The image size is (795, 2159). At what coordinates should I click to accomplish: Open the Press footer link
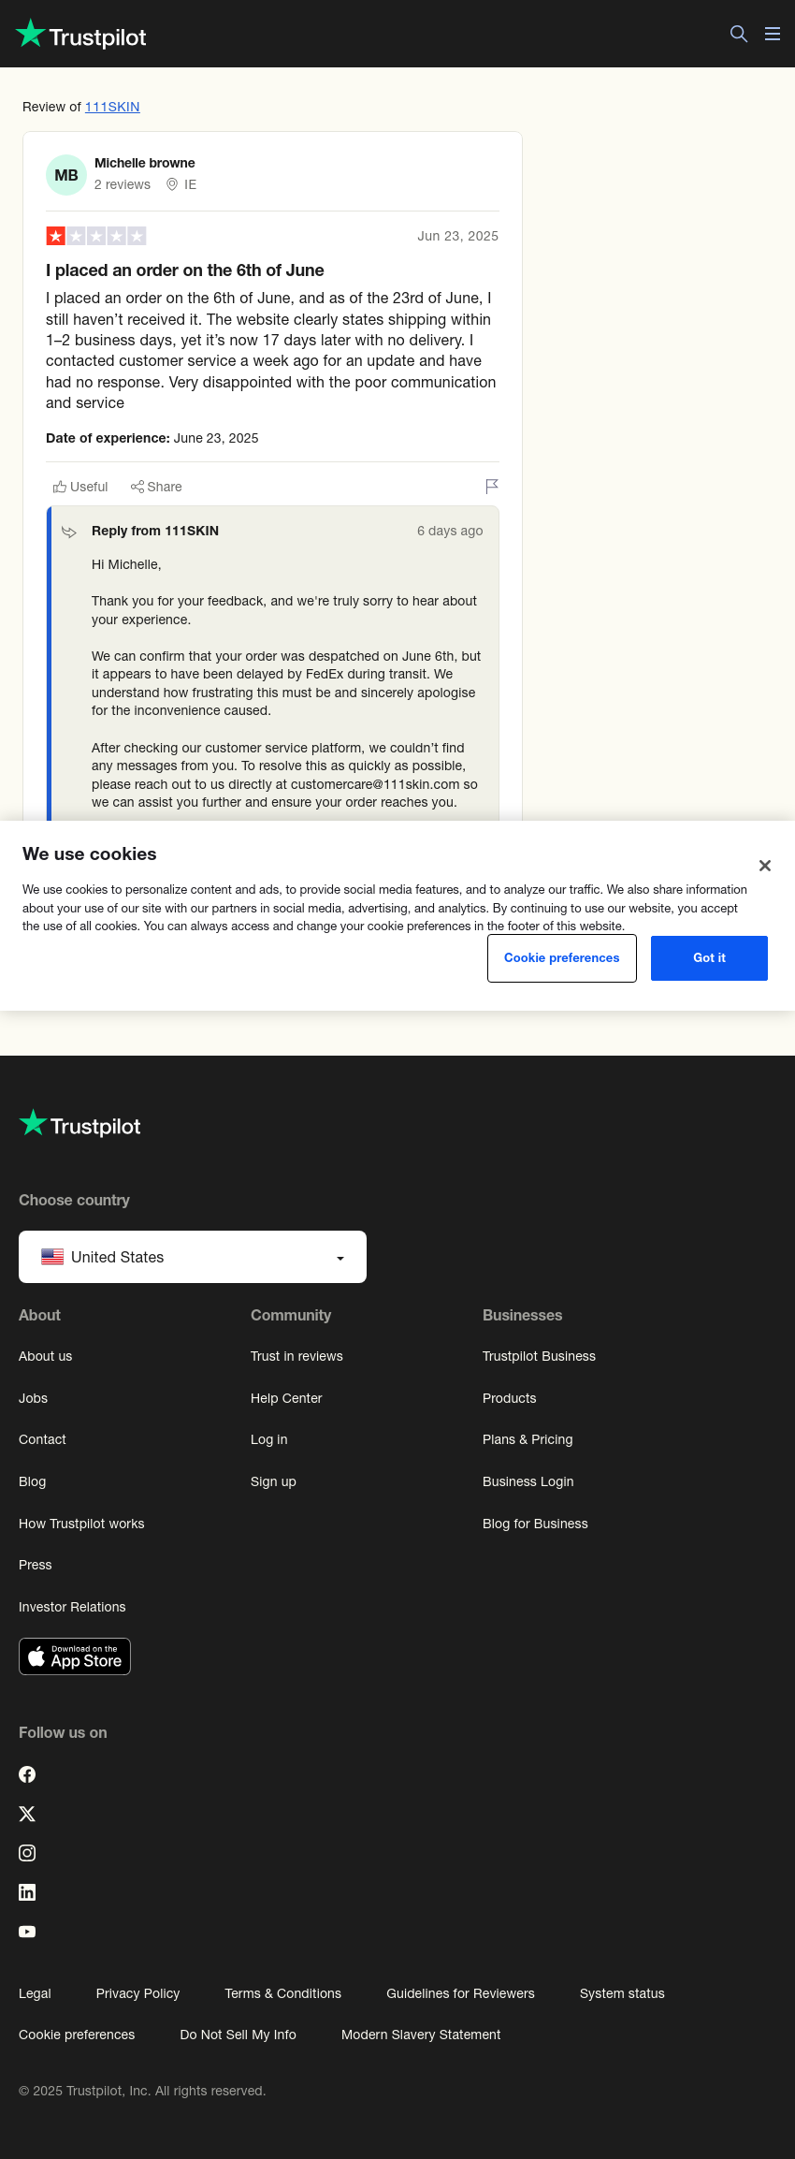[36, 1565]
